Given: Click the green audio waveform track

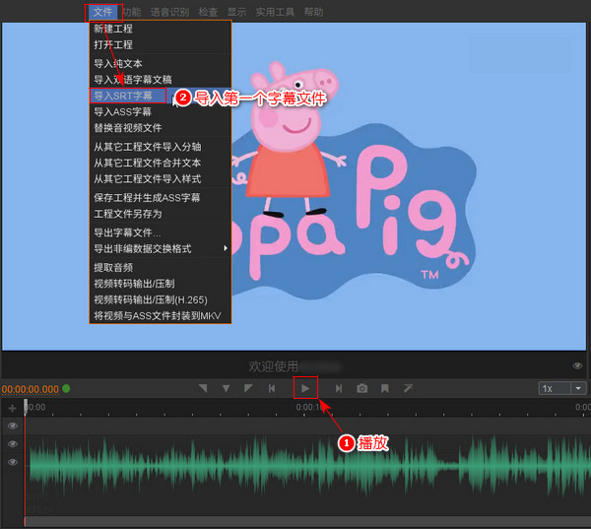Looking at the screenshot, I should (x=310, y=465).
